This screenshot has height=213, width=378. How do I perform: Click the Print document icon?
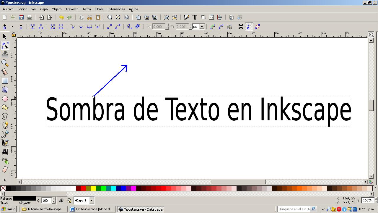tap(30, 17)
